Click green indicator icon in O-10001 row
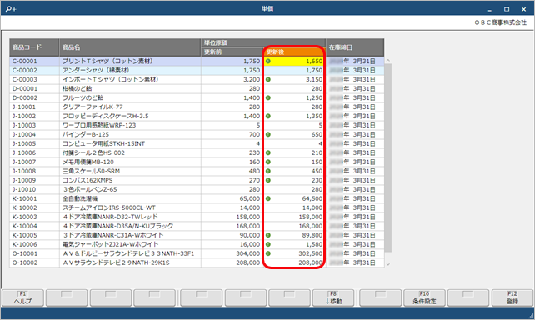The height and width of the screenshot is (320, 535). 268,253
